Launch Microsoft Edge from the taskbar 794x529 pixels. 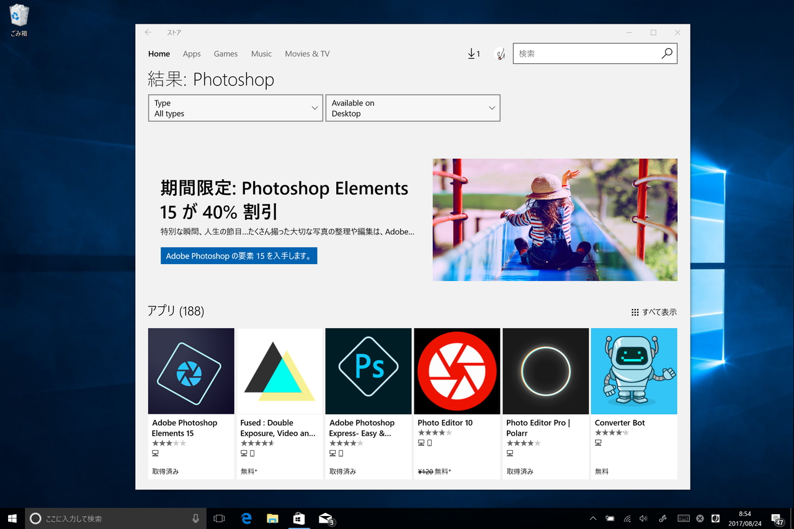tap(246, 518)
